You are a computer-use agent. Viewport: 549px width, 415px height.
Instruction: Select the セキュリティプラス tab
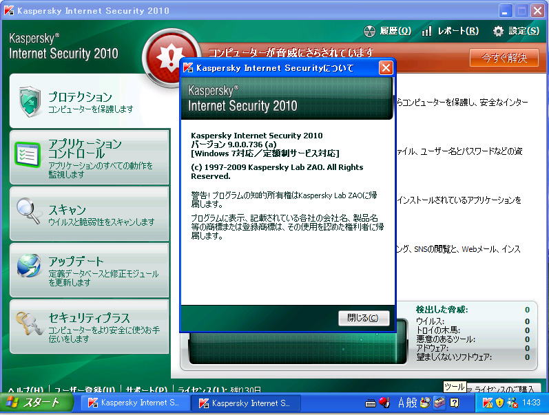point(90,326)
